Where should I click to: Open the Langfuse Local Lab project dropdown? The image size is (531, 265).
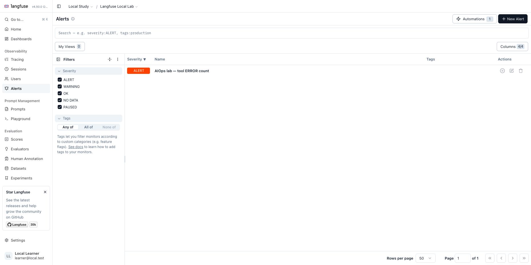coord(119,7)
